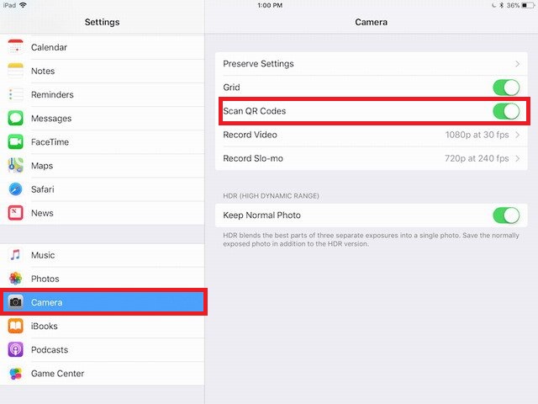Tap the Reminders list icon
Image resolution: width=538 pixels, height=404 pixels.
click(x=16, y=95)
